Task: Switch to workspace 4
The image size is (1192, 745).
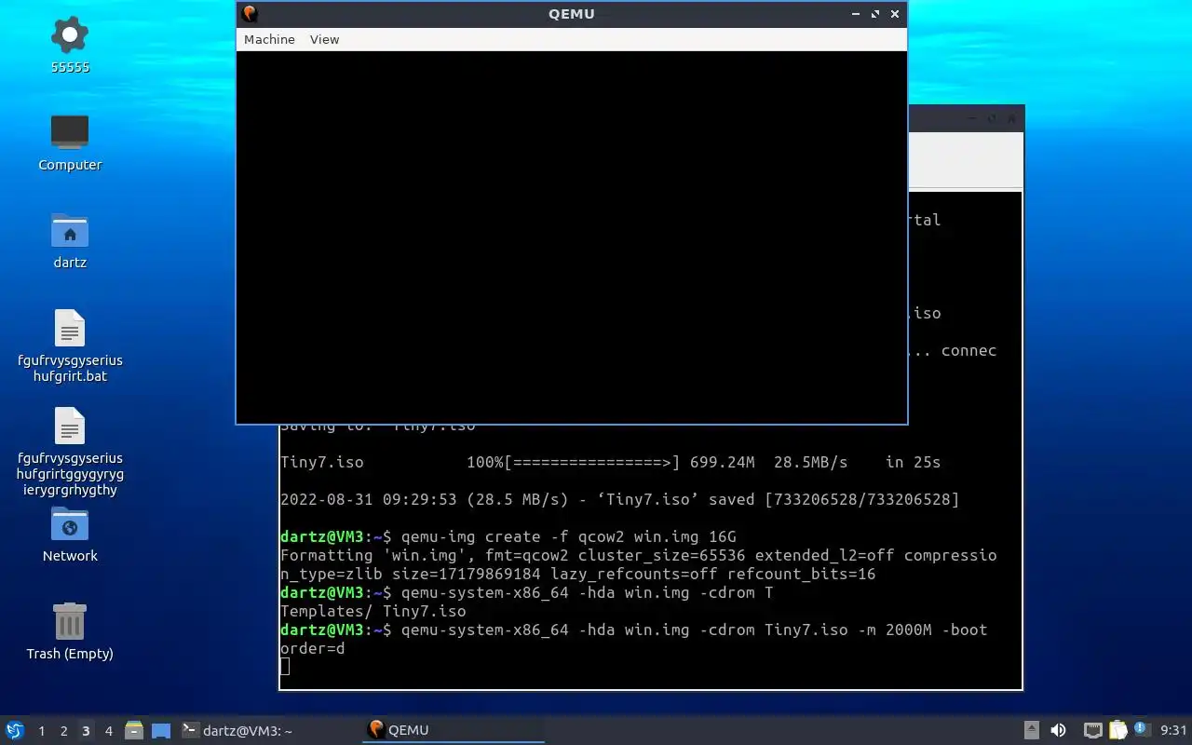Action: click(109, 731)
